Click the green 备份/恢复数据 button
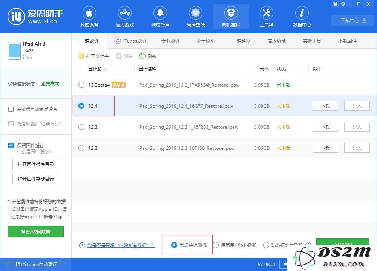 [x=36, y=231]
